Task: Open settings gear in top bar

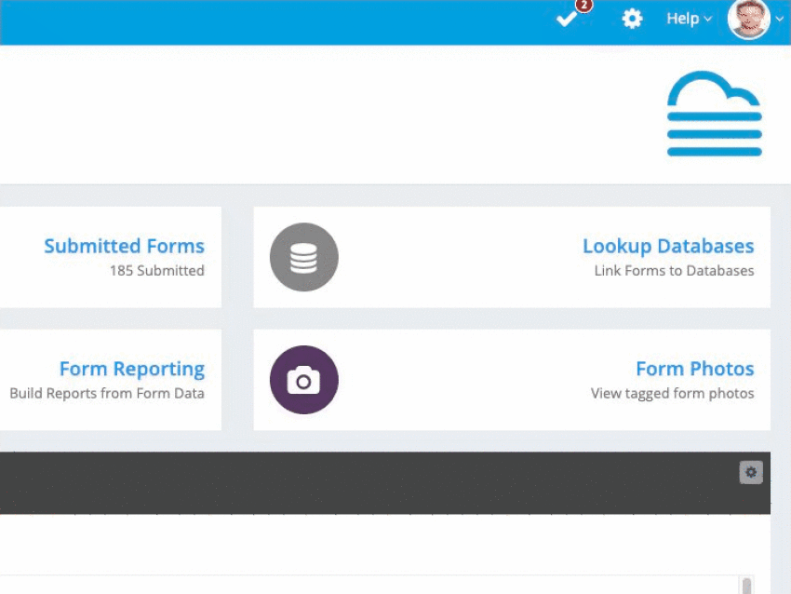Action: click(x=632, y=20)
